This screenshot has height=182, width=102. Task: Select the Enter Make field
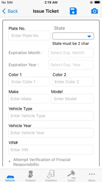coord(28,99)
